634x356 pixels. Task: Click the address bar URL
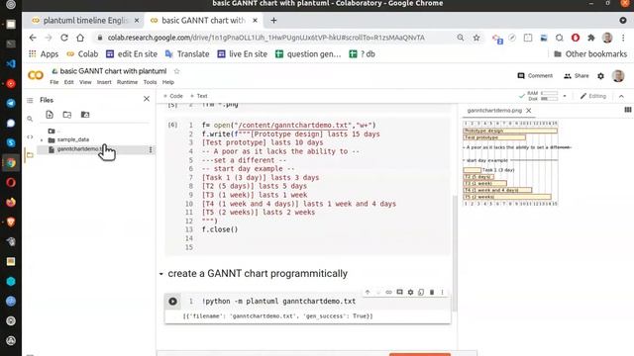coord(266,38)
